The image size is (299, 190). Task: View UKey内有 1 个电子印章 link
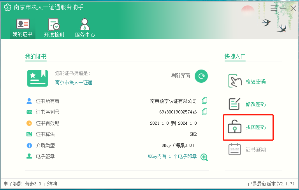172,156
